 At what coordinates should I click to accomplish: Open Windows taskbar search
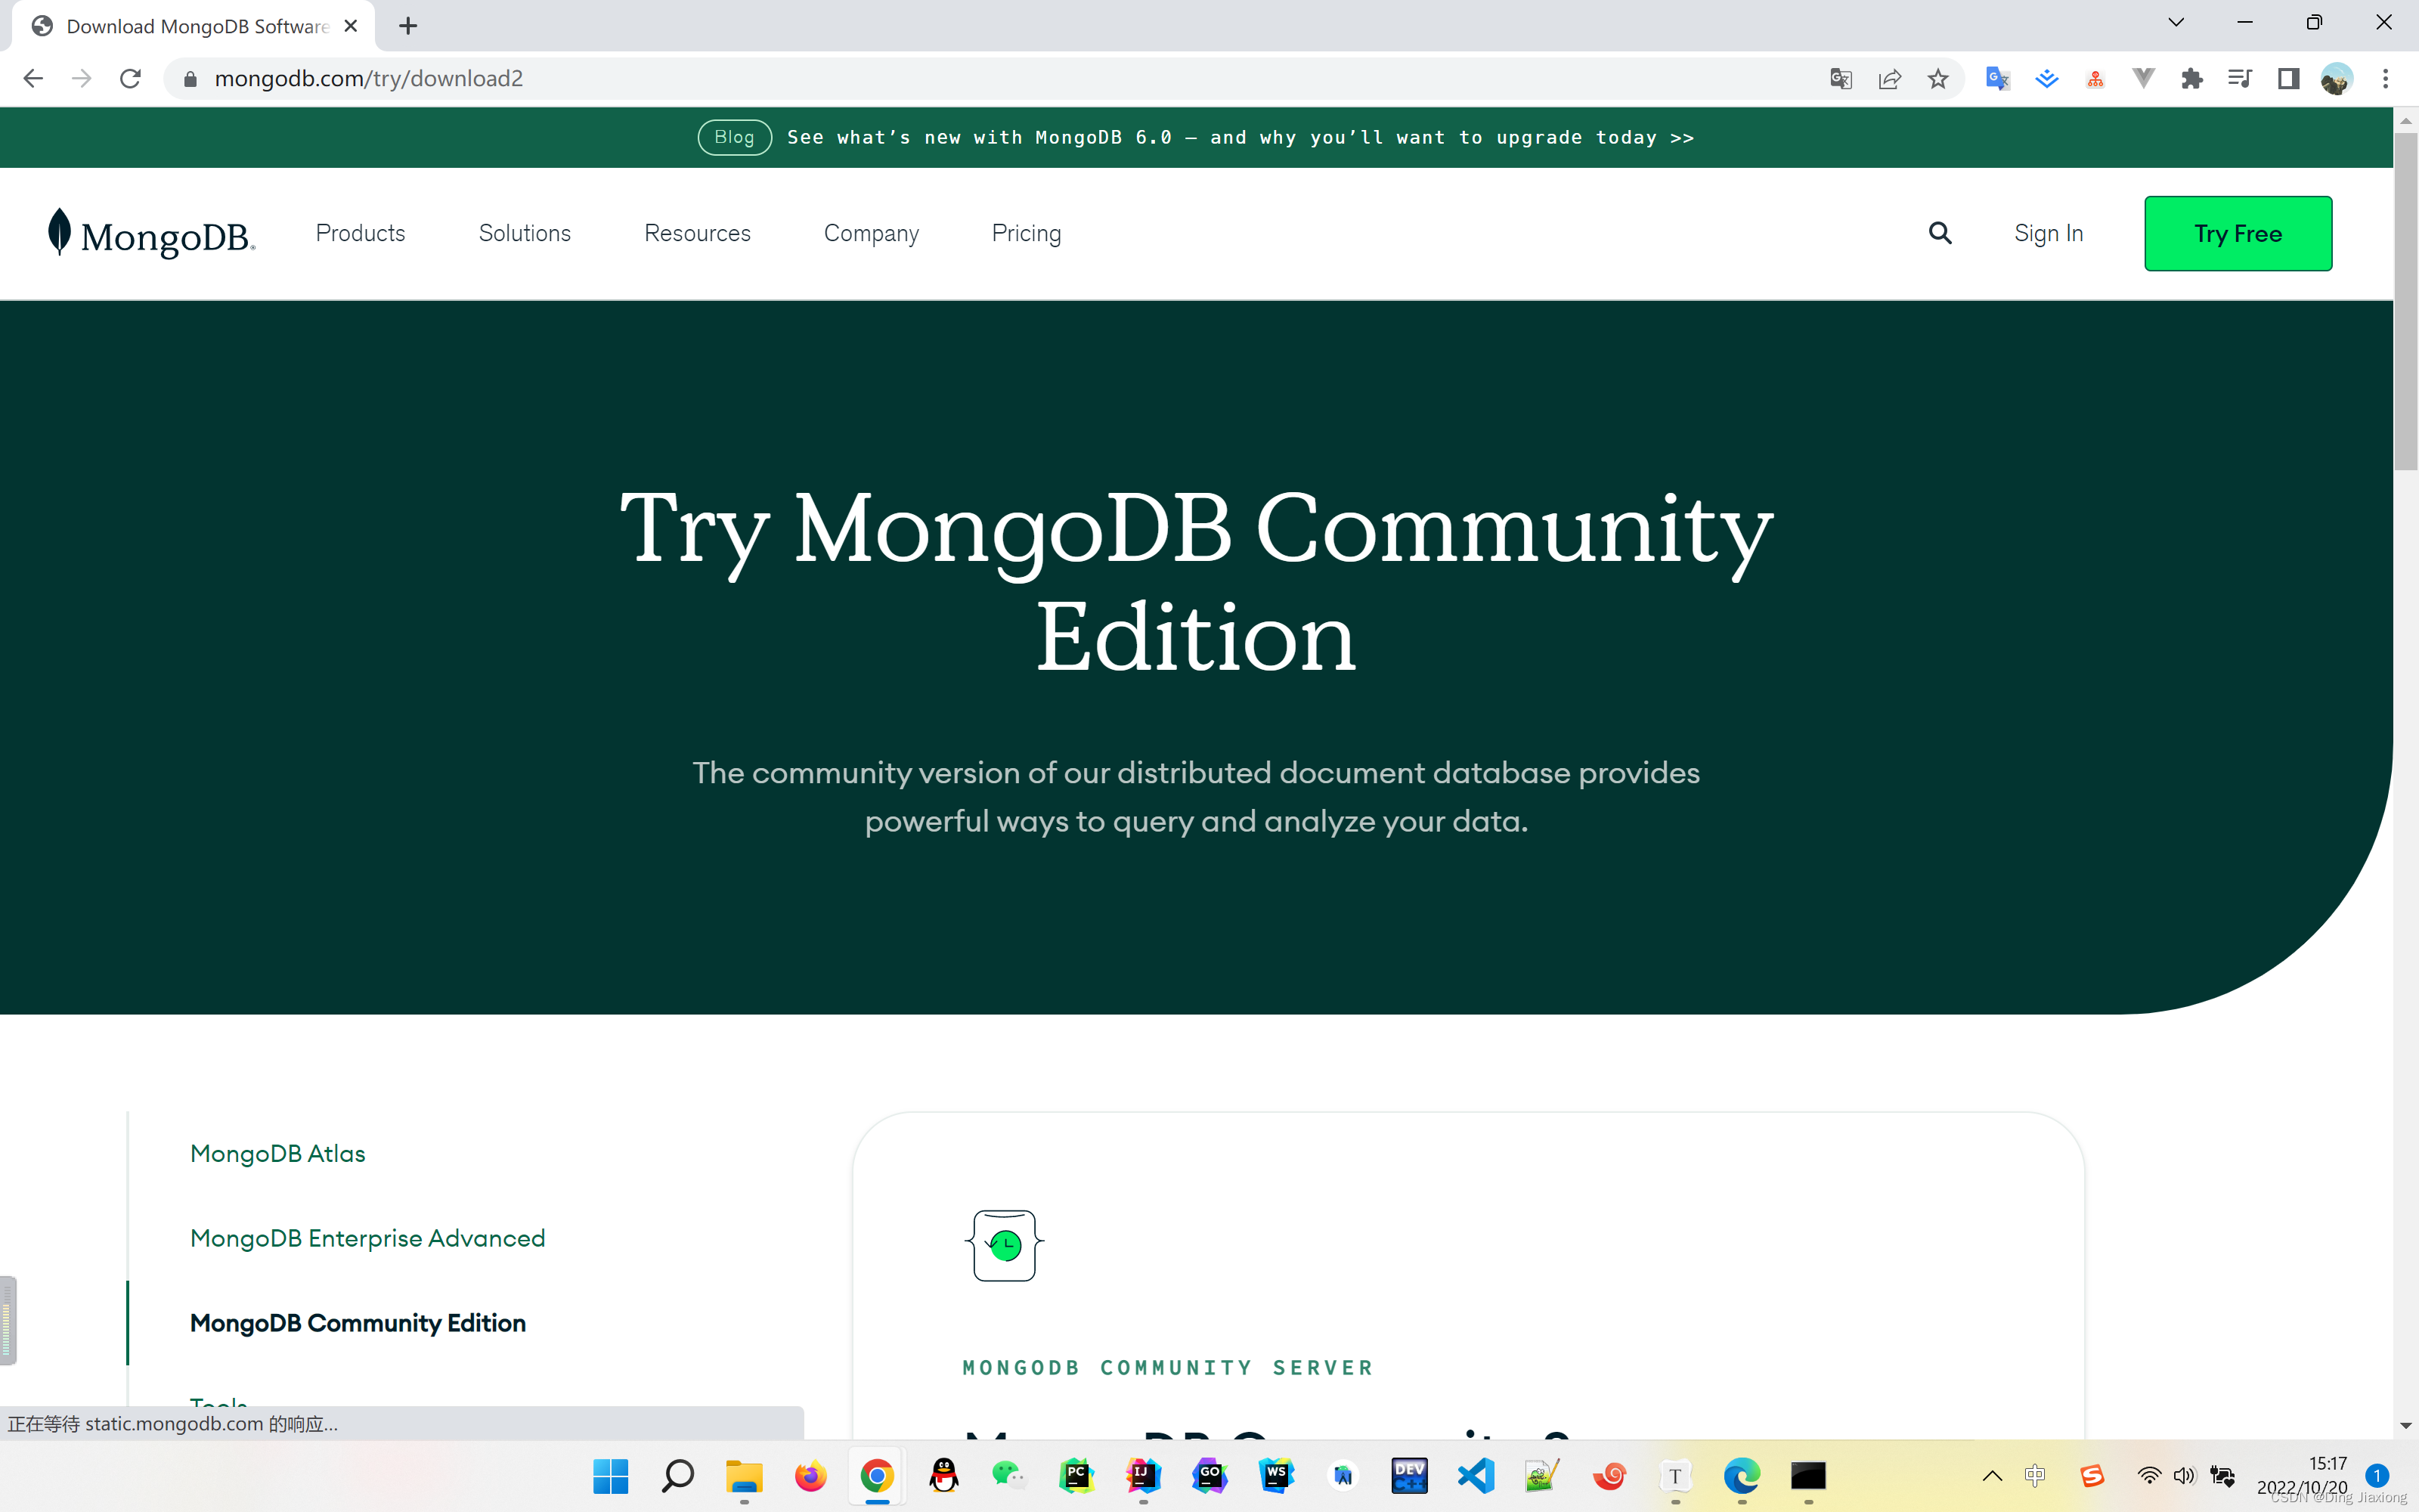(x=678, y=1475)
